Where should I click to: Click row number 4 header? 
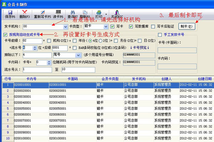click(8, 103)
